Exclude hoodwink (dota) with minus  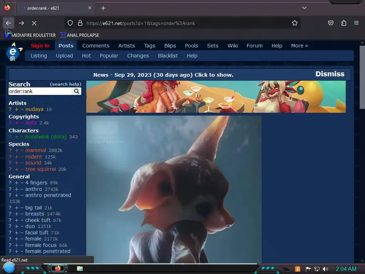22,137
